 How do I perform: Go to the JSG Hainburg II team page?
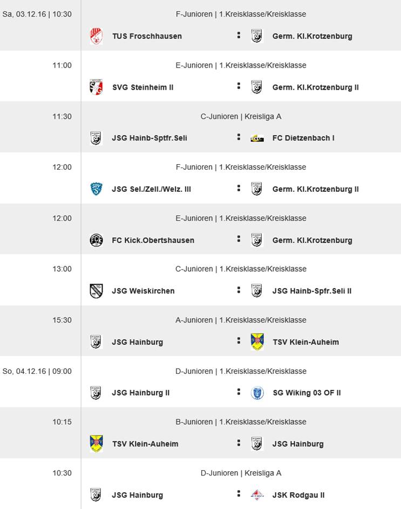click(x=140, y=393)
